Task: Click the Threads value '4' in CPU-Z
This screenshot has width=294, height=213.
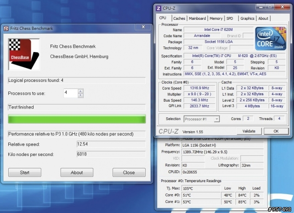Action: tap(279, 119)
